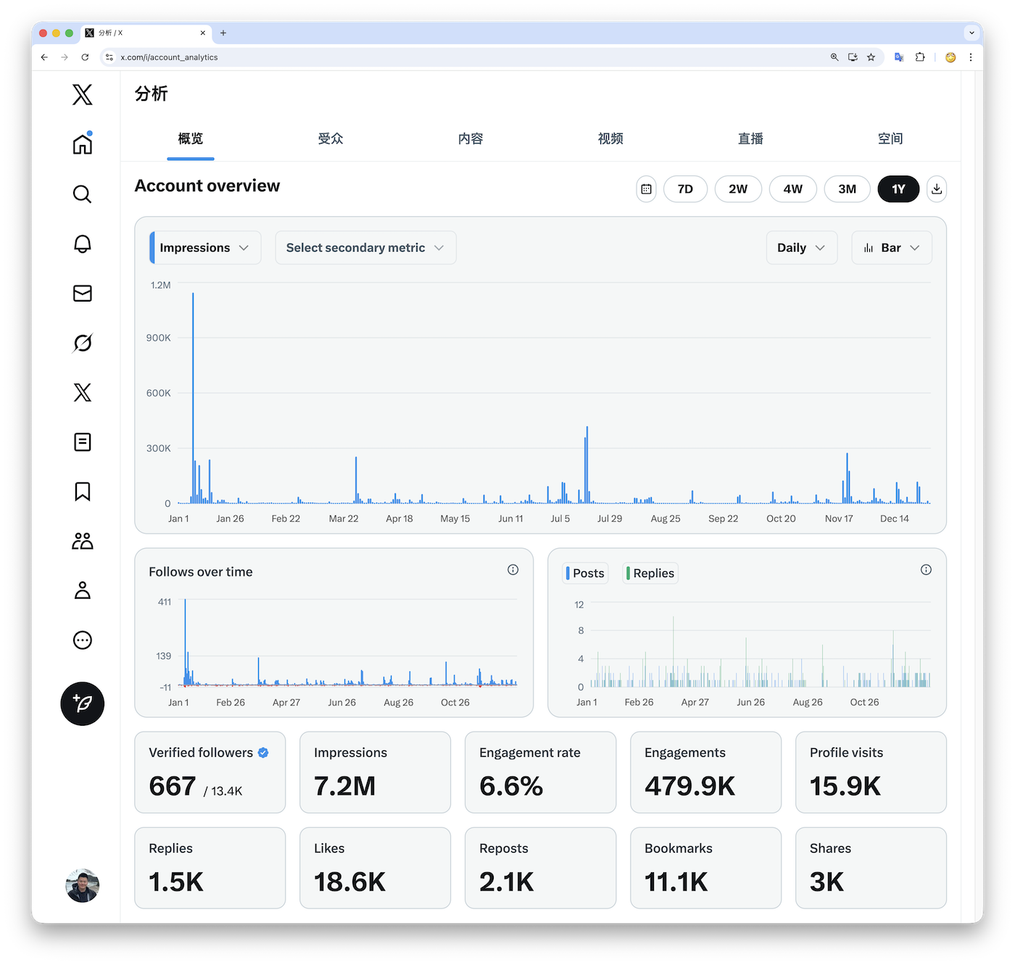Open the Search magnifier in sidebar
Viewport: 1015px width, 965px height.
coord(83,194)
